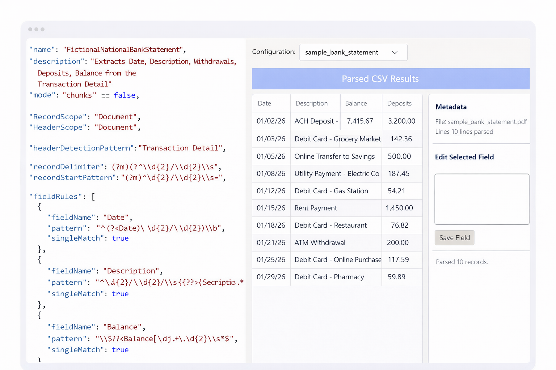Select the ATM Withdrawal row description
556x370 pixels.
click(320, 243)
